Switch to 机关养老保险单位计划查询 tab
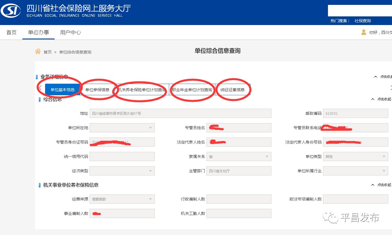 (142, 90)
